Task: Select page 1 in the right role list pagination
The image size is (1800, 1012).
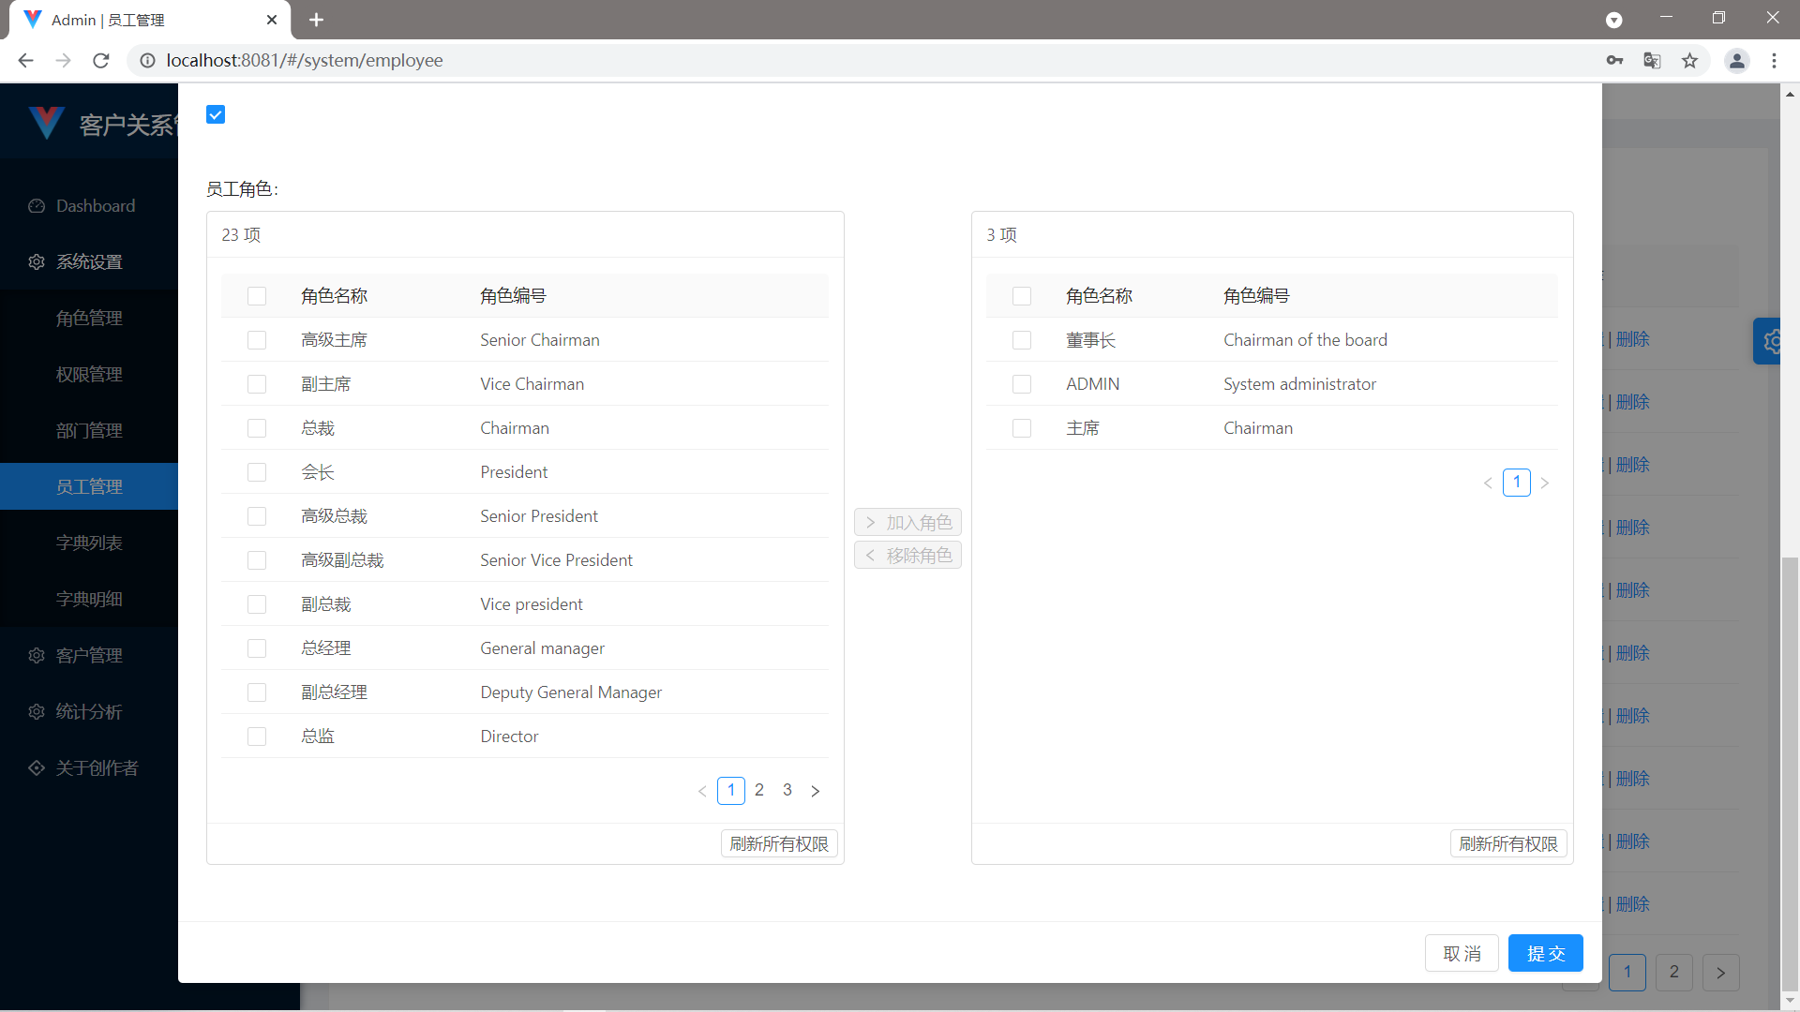Action: point(1517,483)
